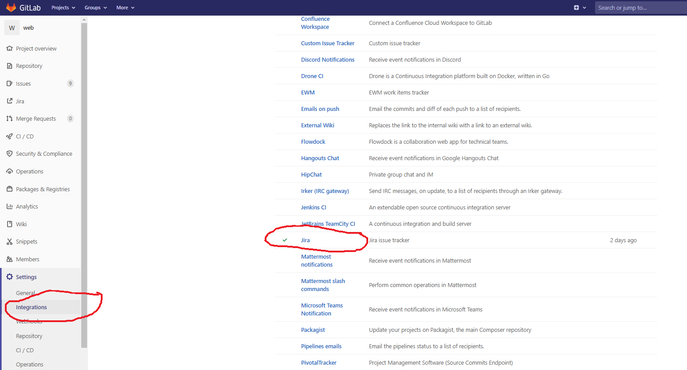Screen dimensions: 687x370
Task: Click the green active checkmark beside Jira
Action: (285, 240)
